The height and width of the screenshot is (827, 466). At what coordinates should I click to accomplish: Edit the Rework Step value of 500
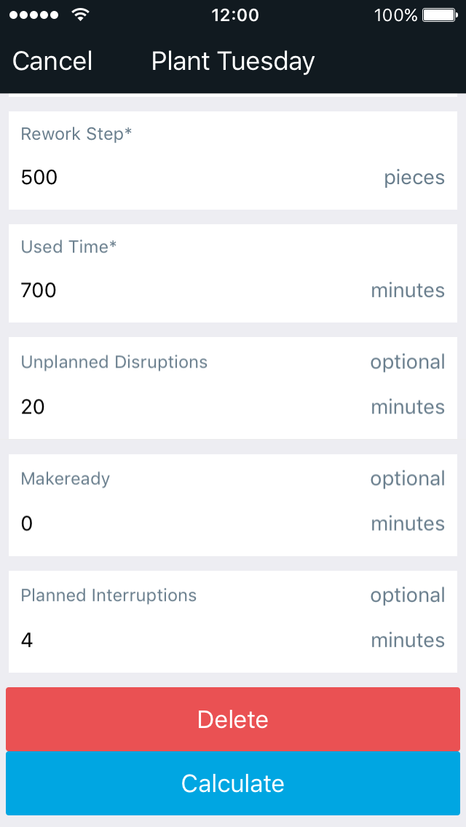pyautogui.click(x=39, y=177)
